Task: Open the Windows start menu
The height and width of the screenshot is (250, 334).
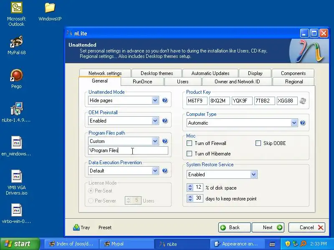Action: [x=20, y=244]
